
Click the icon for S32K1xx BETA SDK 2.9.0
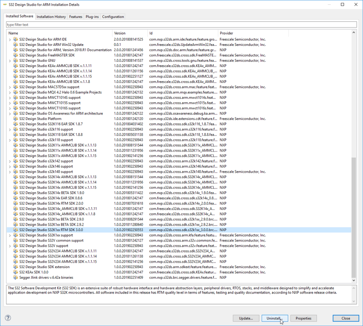tap(16, 219)
